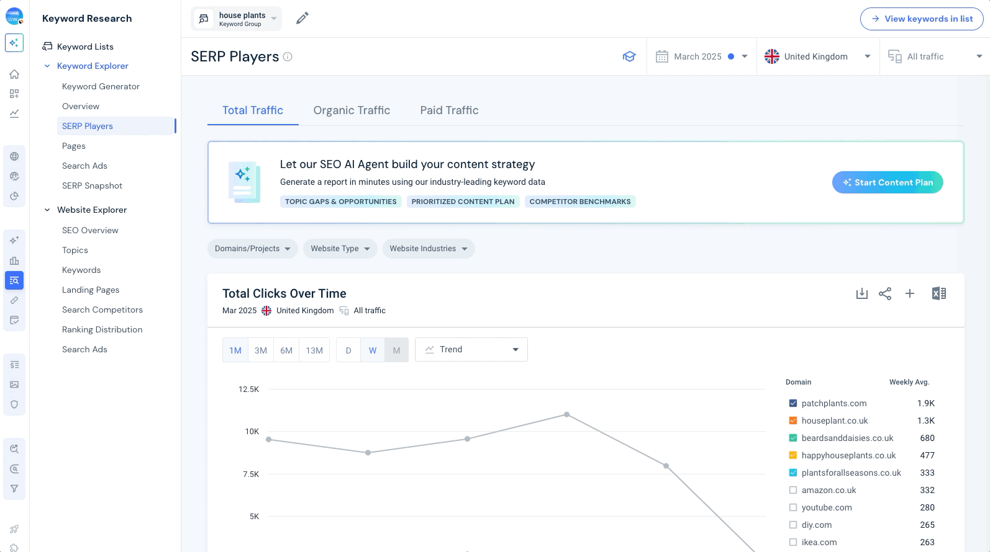The width and height of the screenshot is (990, 552).
Task: Select daily D granularity button
Action: pos(348,350)
